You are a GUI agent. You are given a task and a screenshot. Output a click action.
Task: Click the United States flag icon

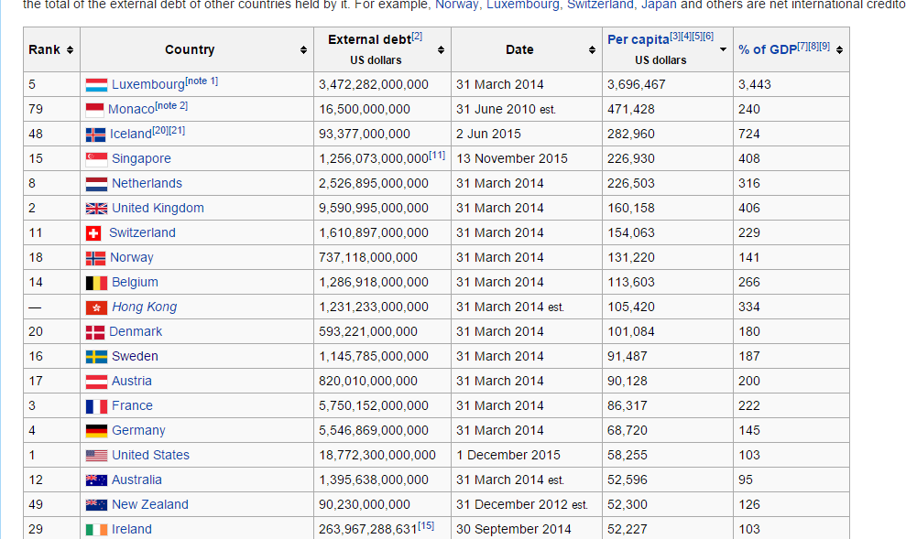[x=96, y=456]
